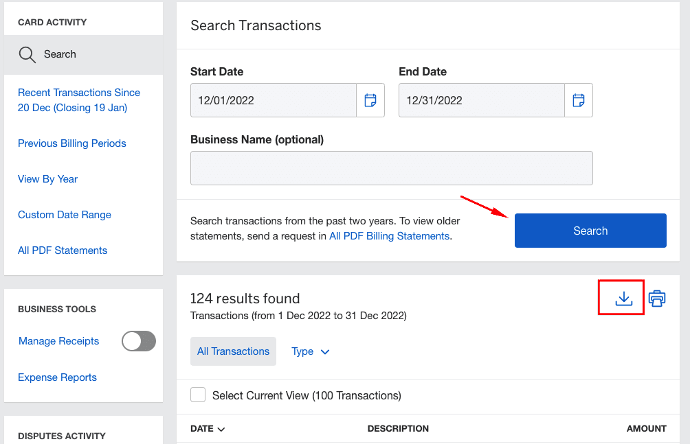Sort by the DATE column arrow
690x444 pixels.
pos(221,429)
